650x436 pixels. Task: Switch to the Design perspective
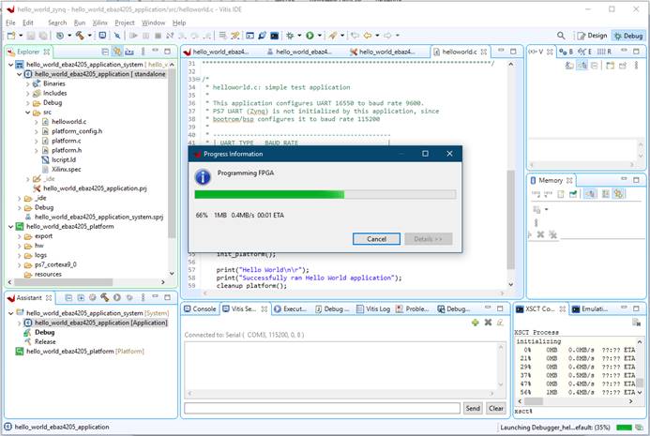click(x=592, y=36)
